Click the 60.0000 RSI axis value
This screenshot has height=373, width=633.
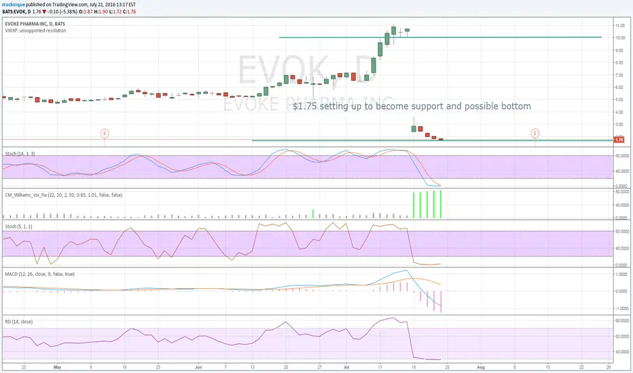(x=621, y=336)
